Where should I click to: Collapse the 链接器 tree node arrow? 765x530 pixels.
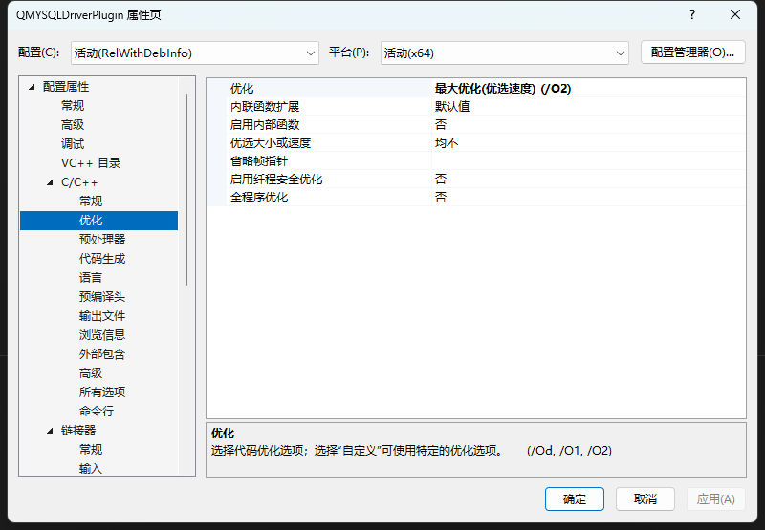coord(50,431)
